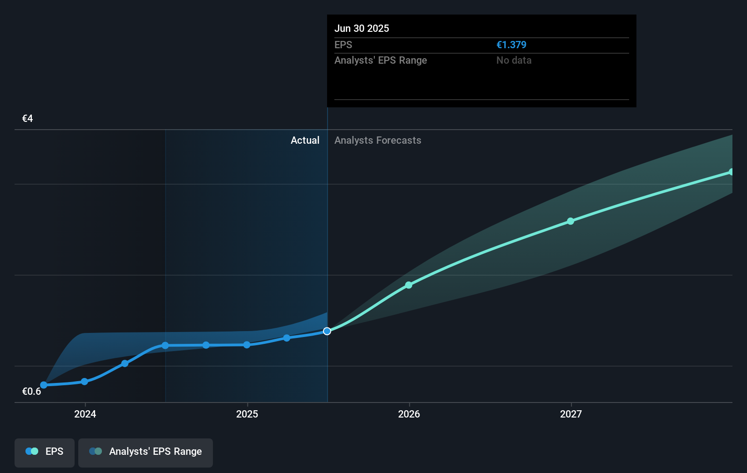
Task: Select the first actual EPS data point
Action: tap(44, 384)
